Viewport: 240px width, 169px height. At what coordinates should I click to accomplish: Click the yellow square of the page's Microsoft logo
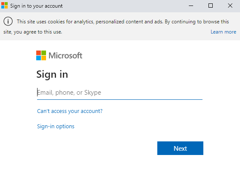(43, 58)
